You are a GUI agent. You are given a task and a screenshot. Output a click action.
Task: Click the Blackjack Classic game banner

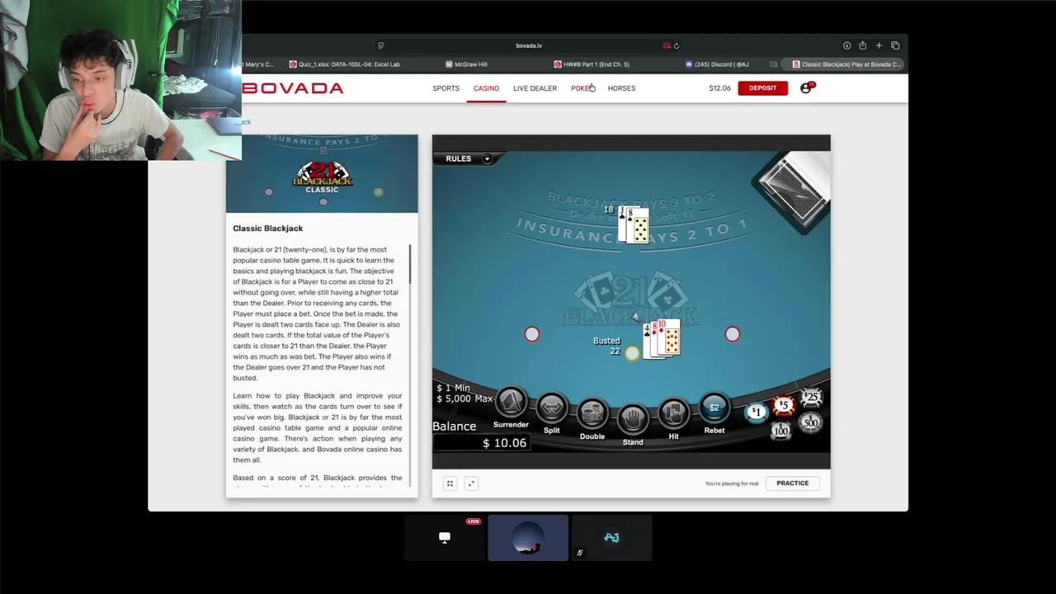[x=322, y=173]
